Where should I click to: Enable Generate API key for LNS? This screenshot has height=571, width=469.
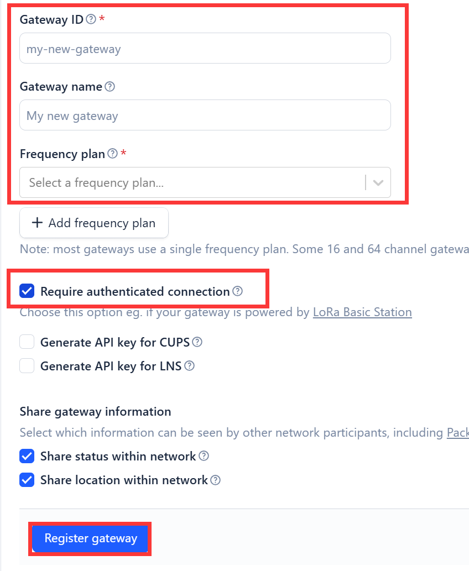point(27,365)
